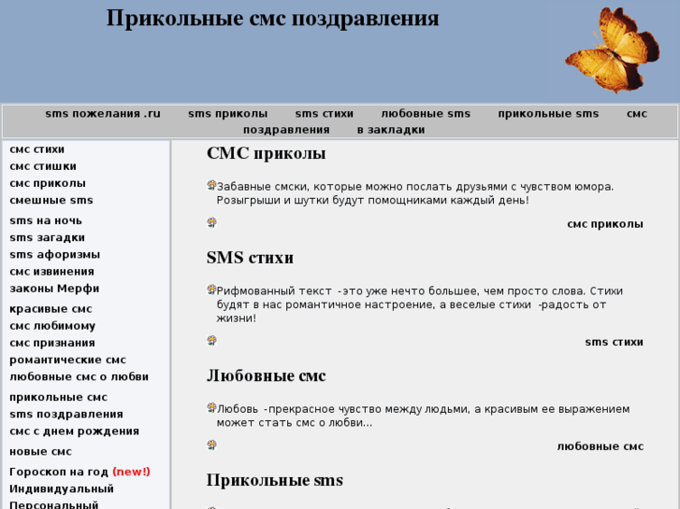This screenshot has height=509, width=680.
Task: Open sidebar link 'смс извинения'
Action: pyautogui.click(x=51, y=272)
